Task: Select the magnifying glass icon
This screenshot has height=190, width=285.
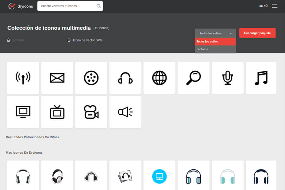Action: 194,78
